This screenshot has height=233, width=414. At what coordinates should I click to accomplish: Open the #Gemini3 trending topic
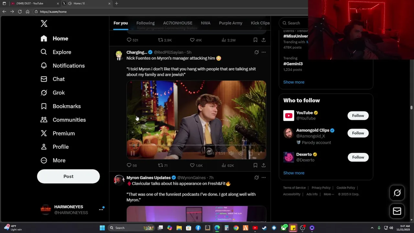pos(293,64)
